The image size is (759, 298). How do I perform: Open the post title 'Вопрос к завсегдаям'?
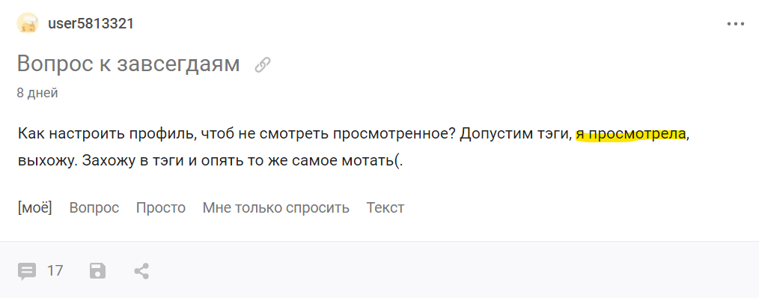(128, 64)
